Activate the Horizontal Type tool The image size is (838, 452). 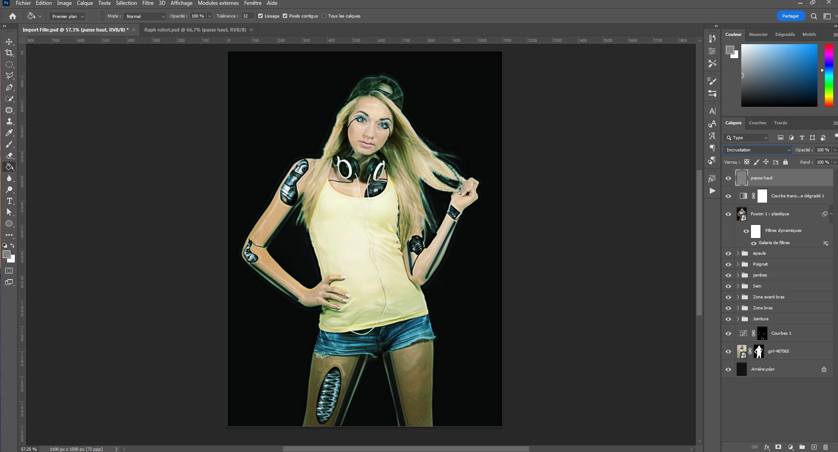point(9,201)
